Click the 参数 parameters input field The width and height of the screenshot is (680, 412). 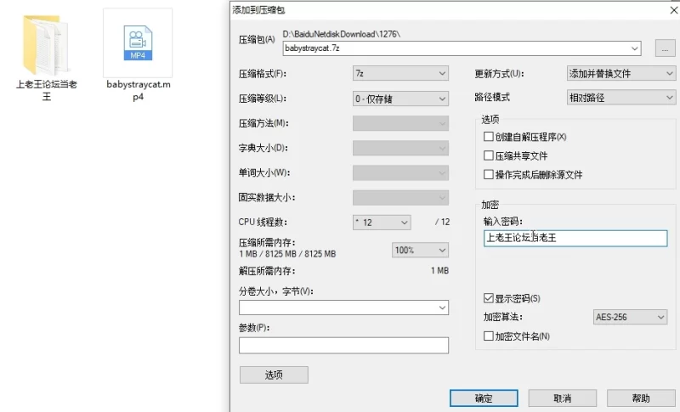click(x=343, y=345)
